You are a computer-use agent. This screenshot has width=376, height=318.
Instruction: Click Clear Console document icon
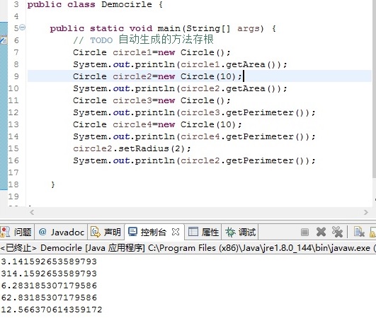click(359, 232)
